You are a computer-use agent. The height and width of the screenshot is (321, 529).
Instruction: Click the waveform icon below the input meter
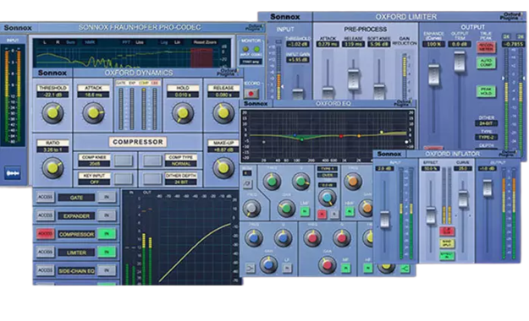click(x=13, y=173)
